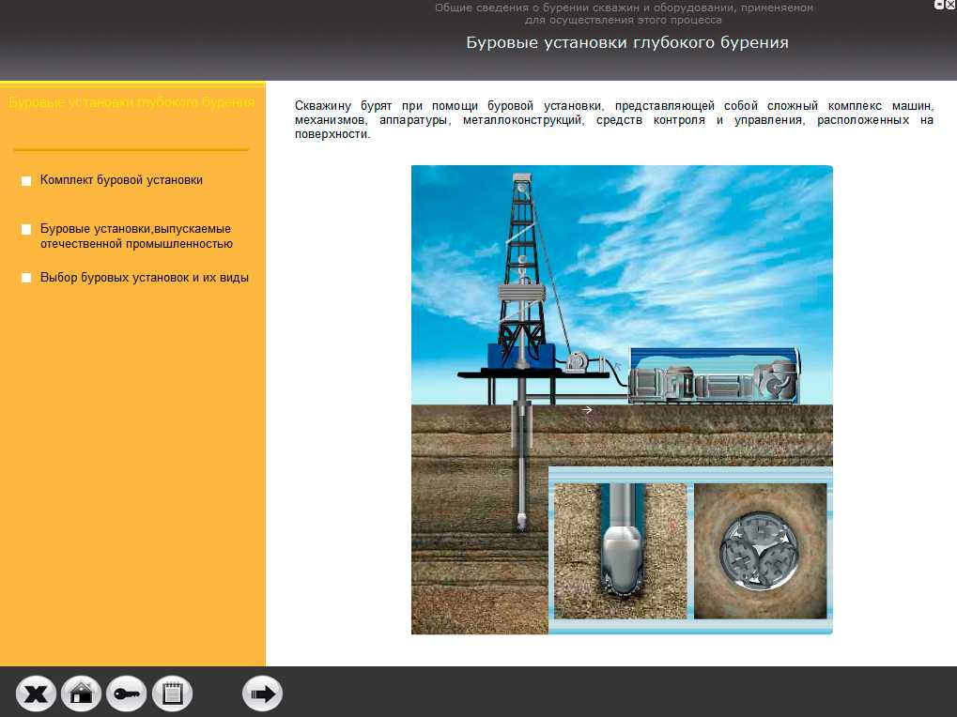The width and height of the screenshot is (957, 717).
Task: Open the key icon button
Action: point(127,694)
